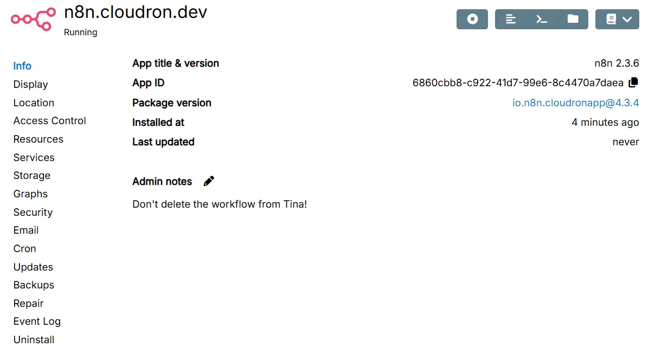655x360 pixels.
Task: Open the io.n8n.cloudronapp@4.3.4 package link
Action: coord(575,102)
